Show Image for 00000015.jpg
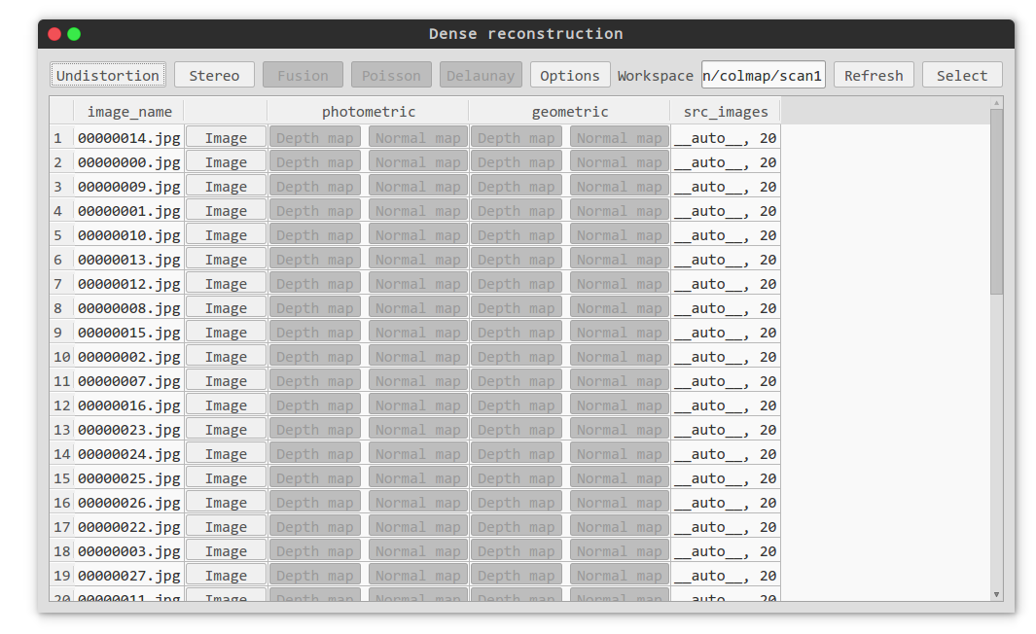 [226, 333]
